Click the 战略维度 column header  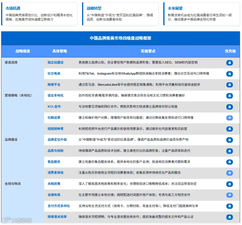(x=23, y=51)
